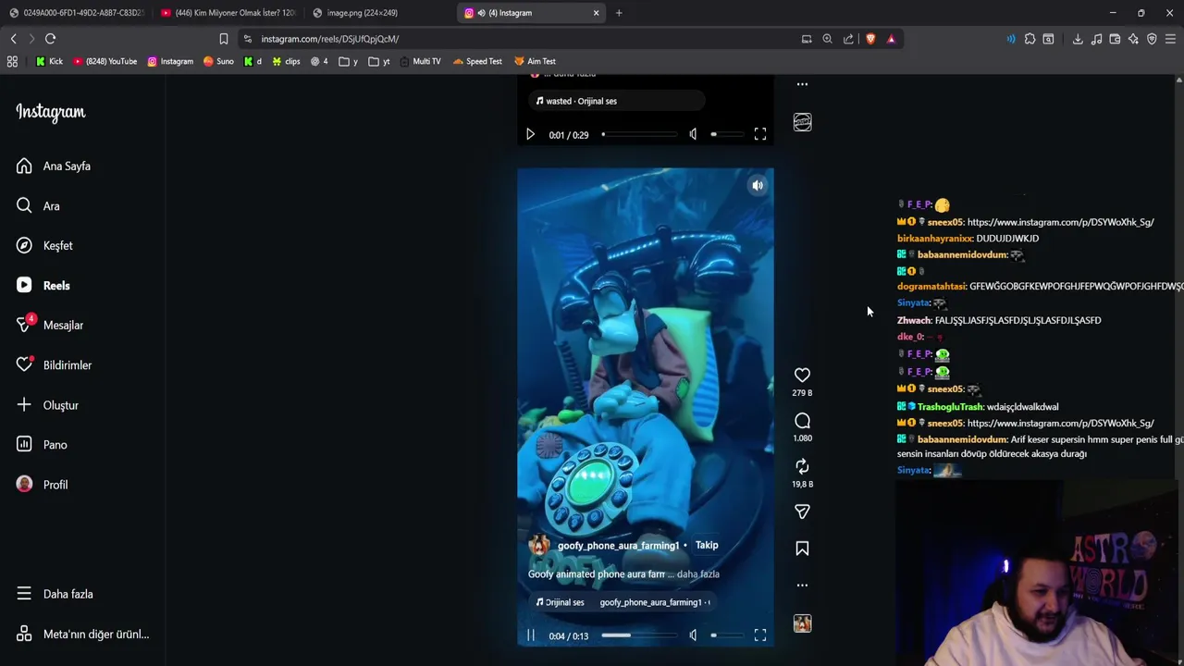Click the instagram.com address bar
The width and height of the screenshot is (1184, 666).
click(518, 39)
